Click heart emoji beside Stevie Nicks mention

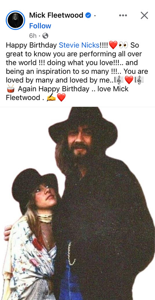coord(113,45)
